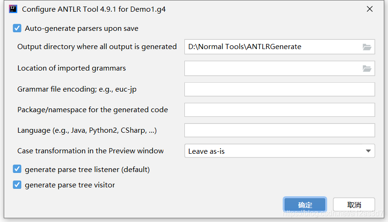
Task: Click the dialog title 'Configure ANTLR Tool 4.9.1 for Demo1.g4'
Action: point(94,9)
